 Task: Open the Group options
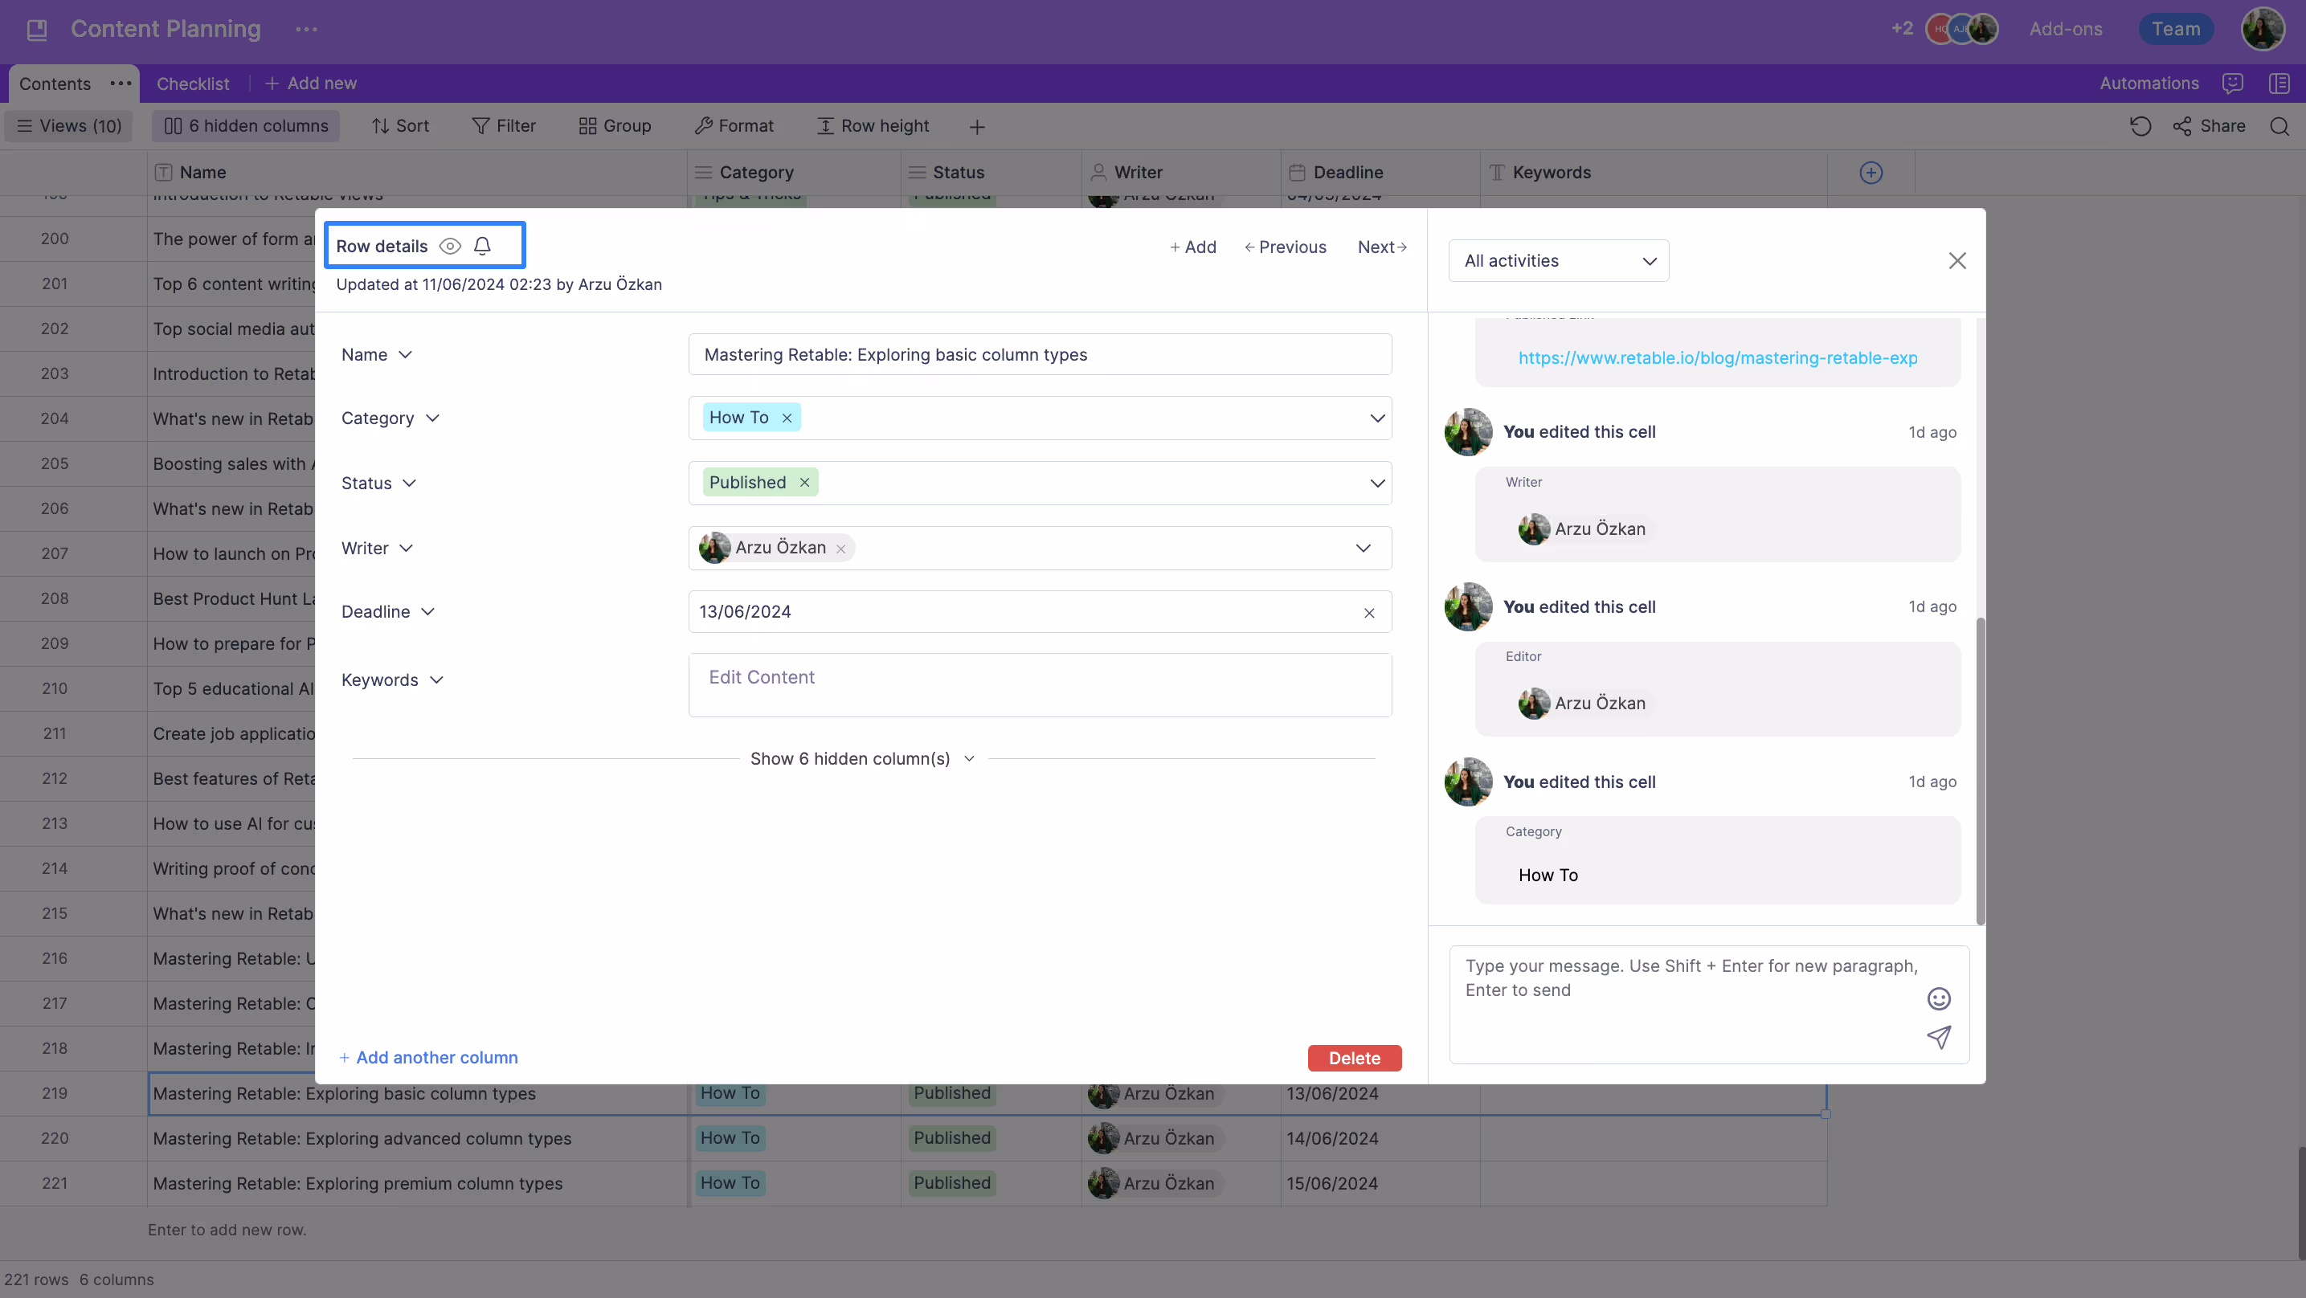coord(615,126)
